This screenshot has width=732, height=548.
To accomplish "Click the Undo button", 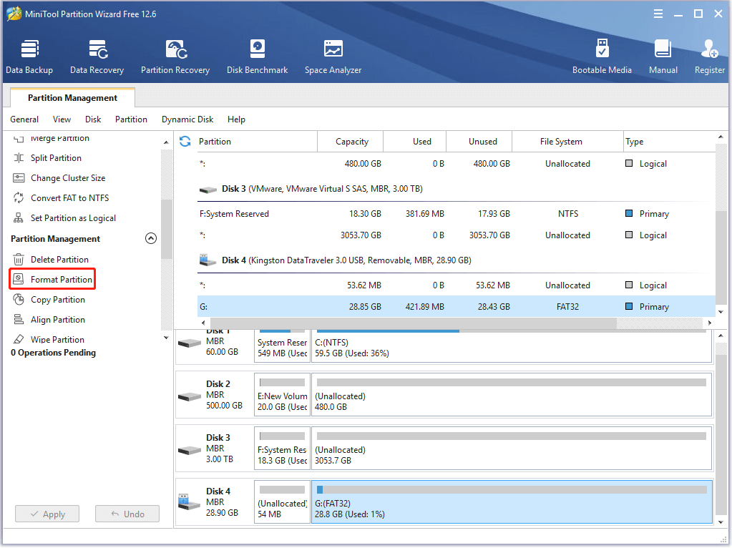I will click(127, 514).
